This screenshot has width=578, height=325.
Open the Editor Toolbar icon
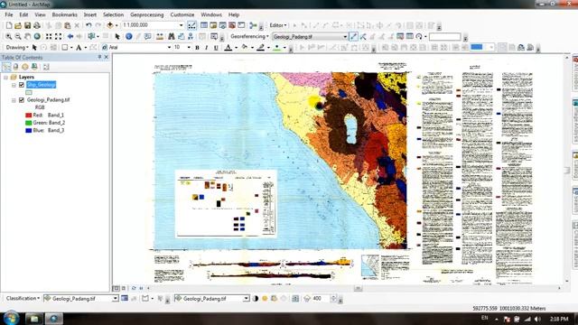(192, 25)
